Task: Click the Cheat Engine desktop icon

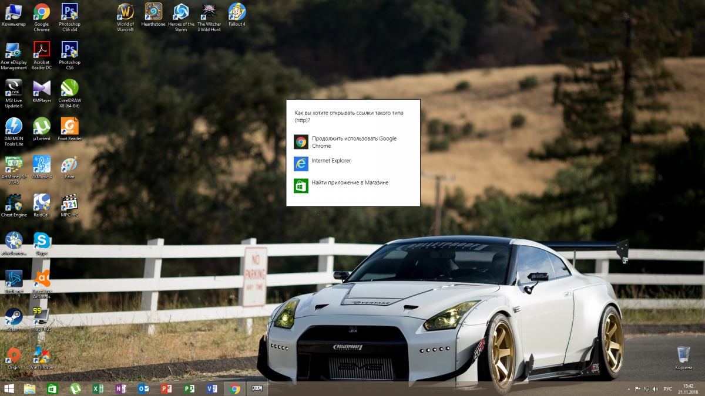Action: click(x=14, y=203)
